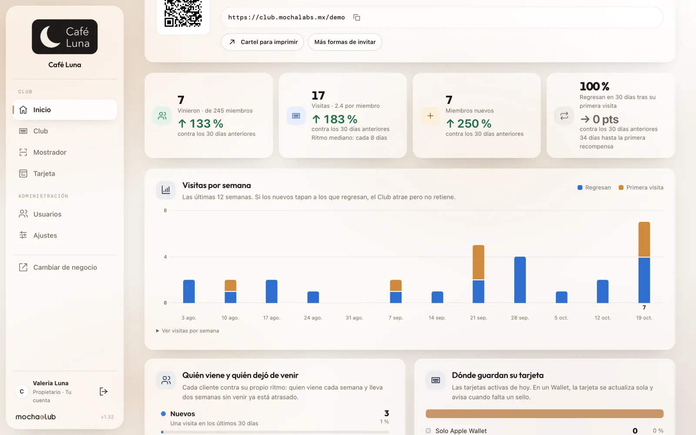Image resolution: width=696 pixels, height=435 pixels.
Task: Click the people icon of Quién viene section
Action: 166,380
